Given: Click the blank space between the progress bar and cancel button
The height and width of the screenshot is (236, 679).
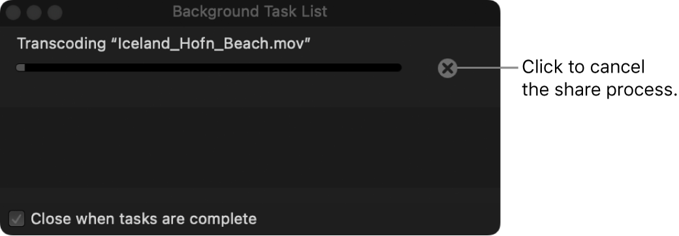Looking at the screenshot, I should (420, 68).
